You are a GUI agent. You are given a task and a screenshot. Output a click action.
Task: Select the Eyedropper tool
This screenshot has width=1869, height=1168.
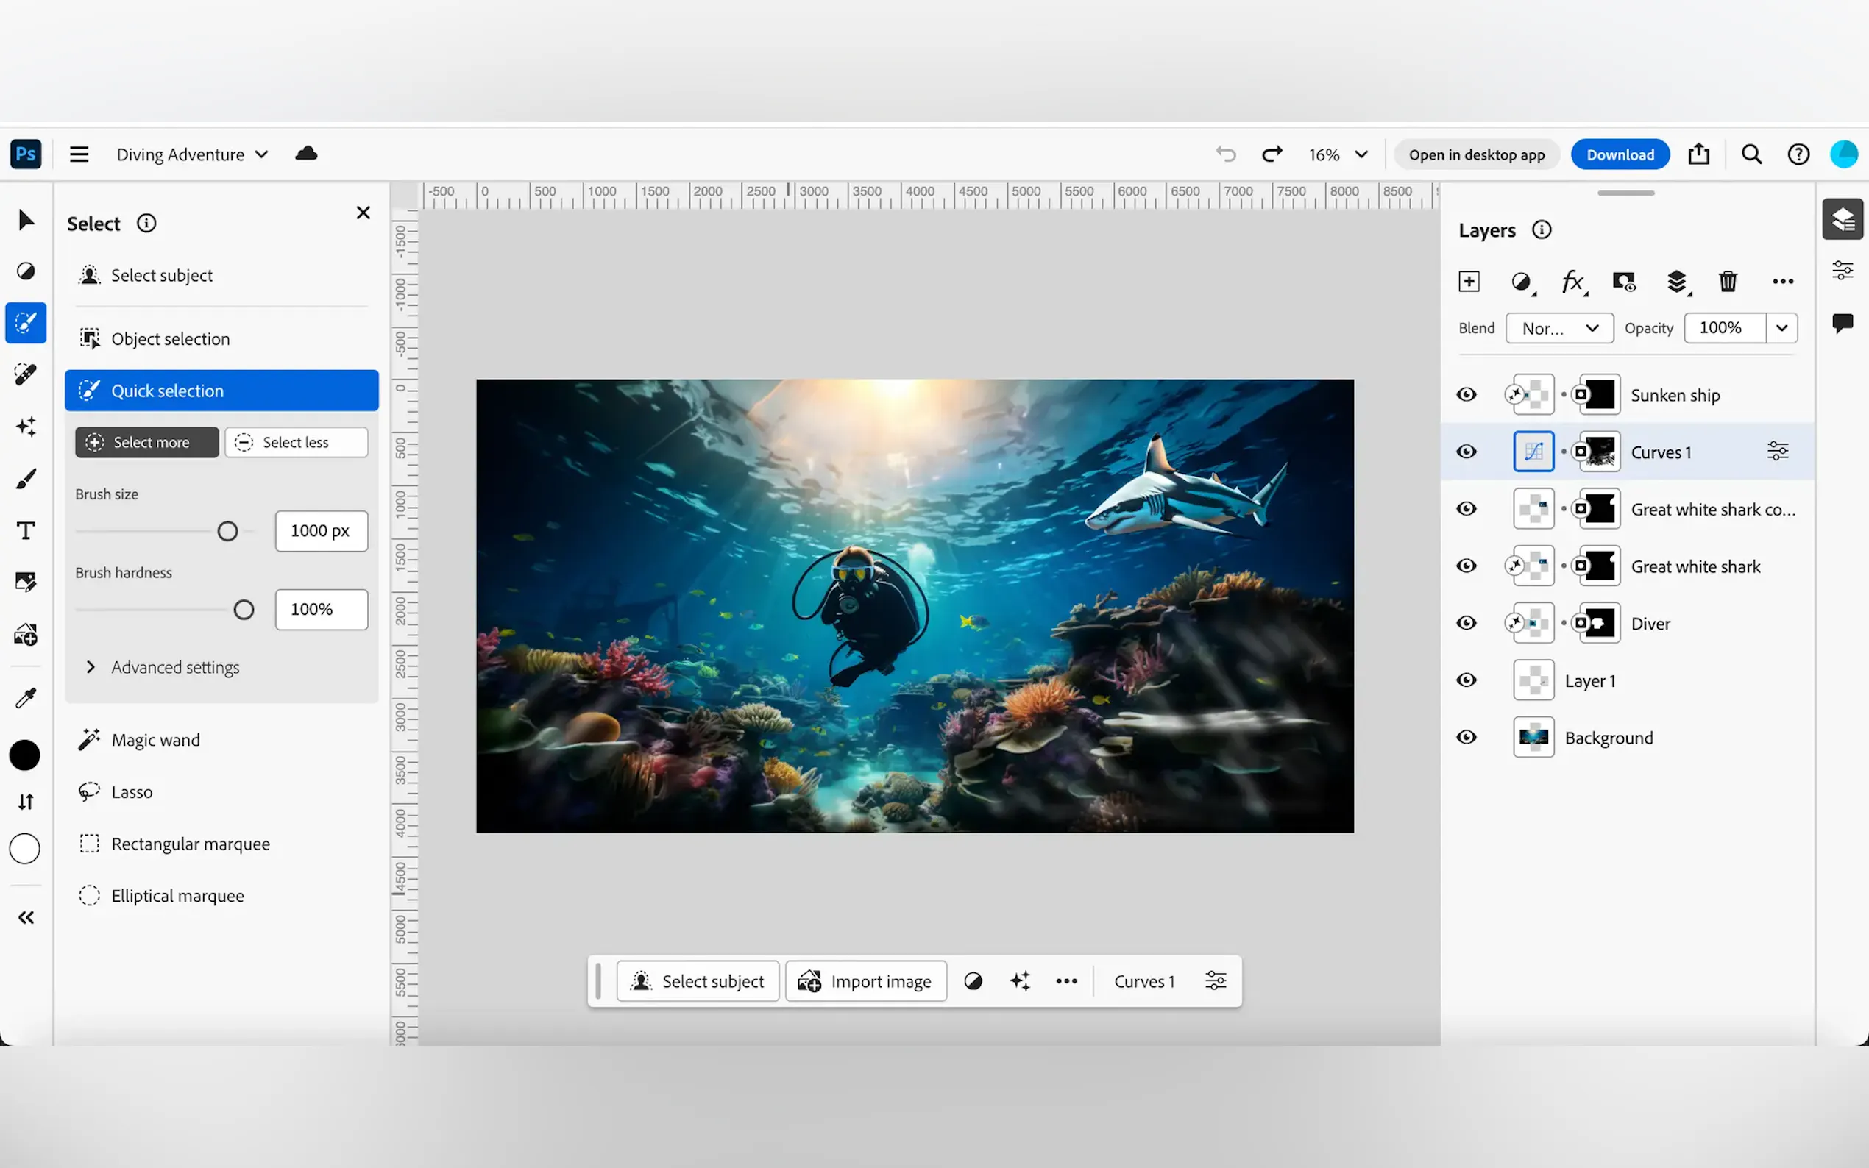point(26,698)
